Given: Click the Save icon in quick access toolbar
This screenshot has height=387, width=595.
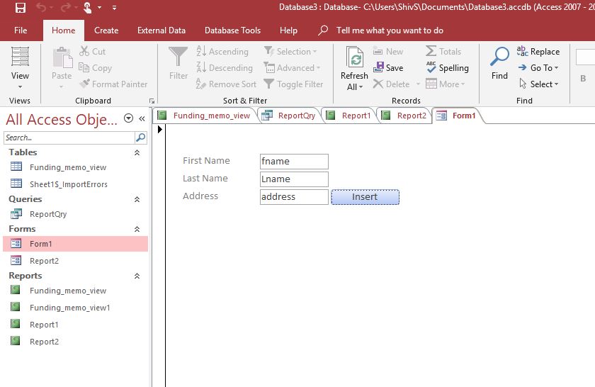Looking at the screenshot, I should (21, 8).
